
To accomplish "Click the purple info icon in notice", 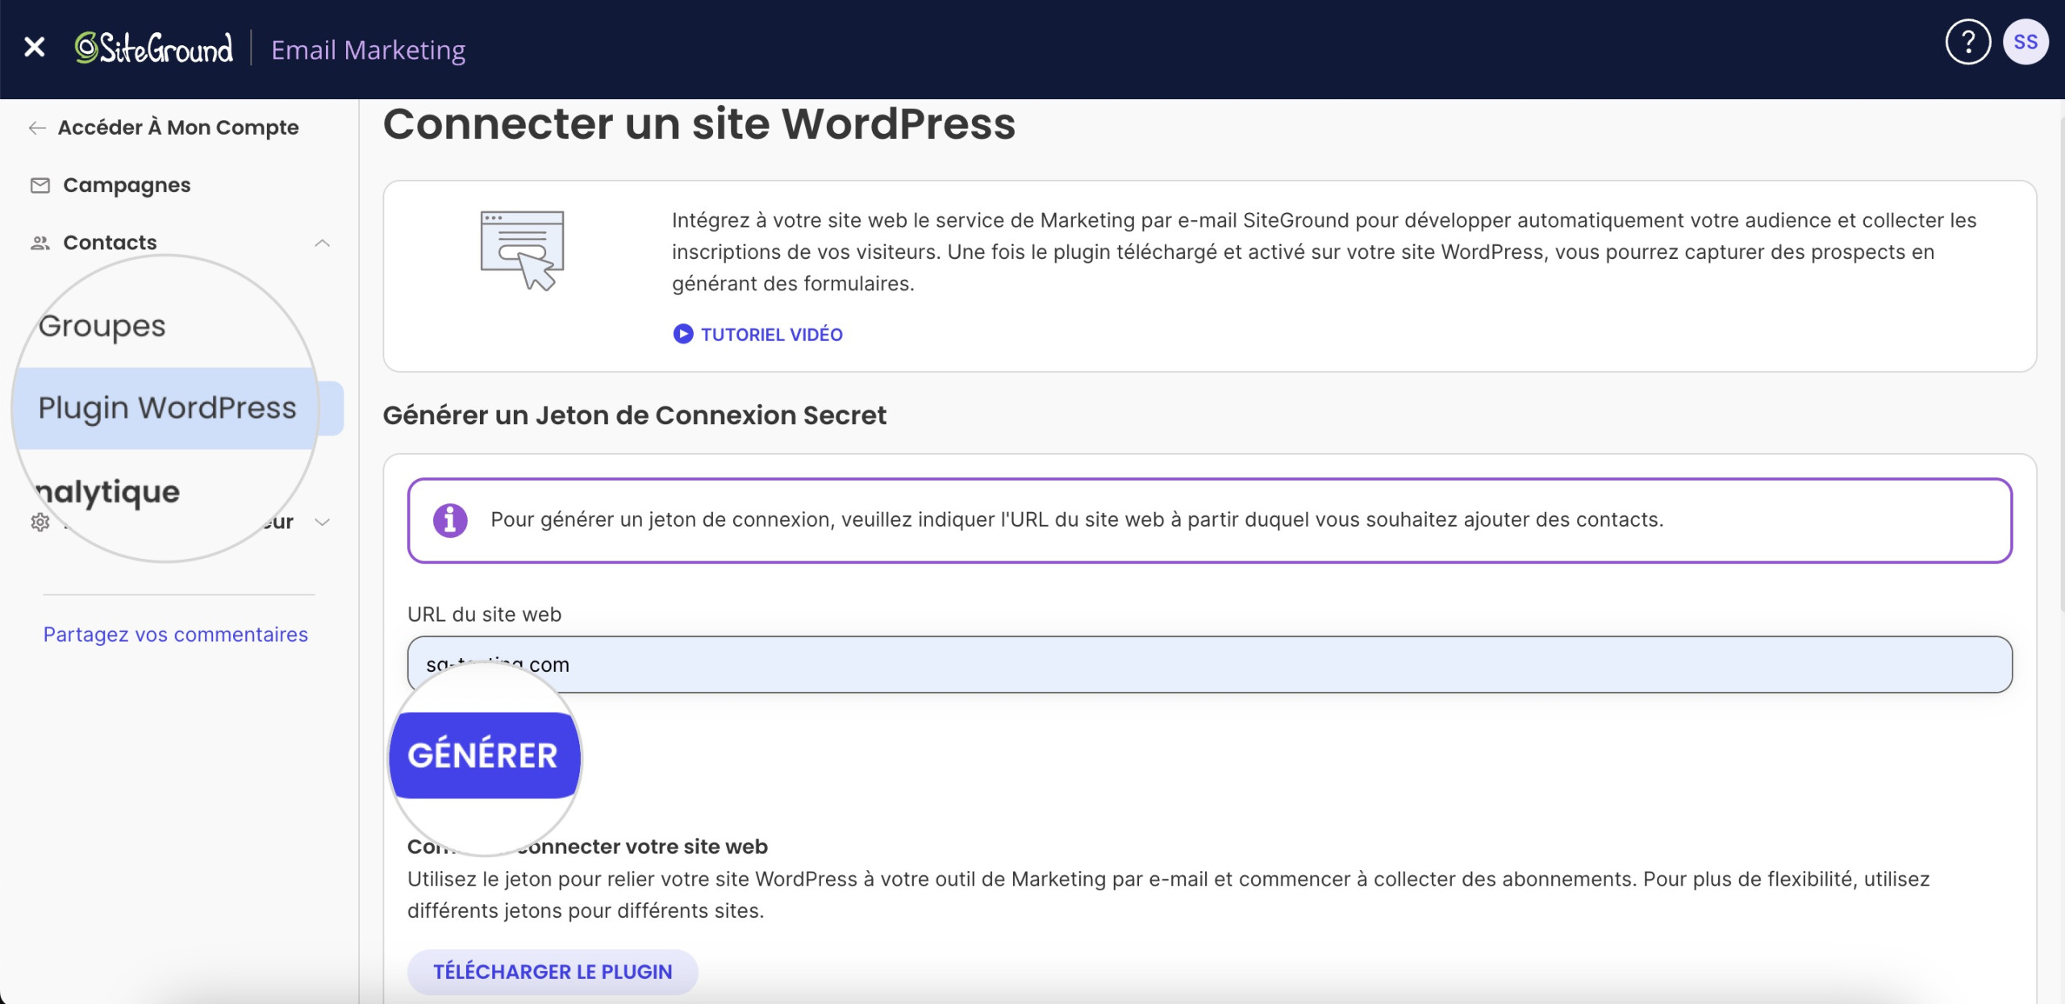I will click(x=450, y=520).
